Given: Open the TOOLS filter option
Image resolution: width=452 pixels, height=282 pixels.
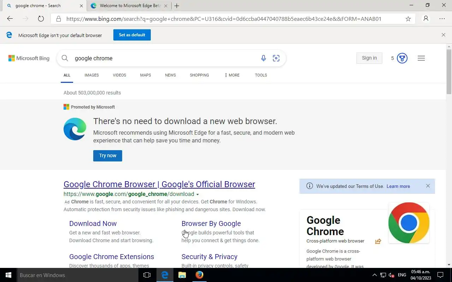Looking at the screenshot, I should click(261, 75).
